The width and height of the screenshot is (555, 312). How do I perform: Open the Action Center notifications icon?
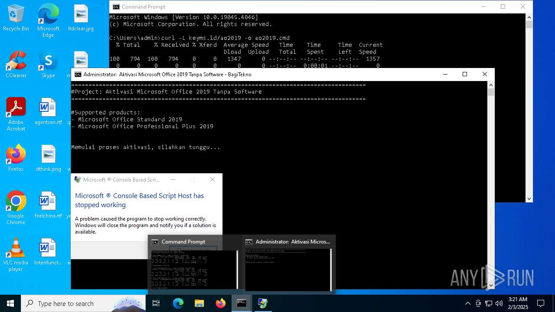[x=541, y=303]
